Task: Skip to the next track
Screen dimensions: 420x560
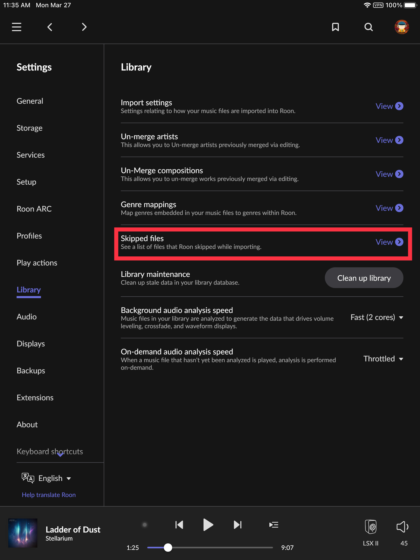Action: (237, 525)
